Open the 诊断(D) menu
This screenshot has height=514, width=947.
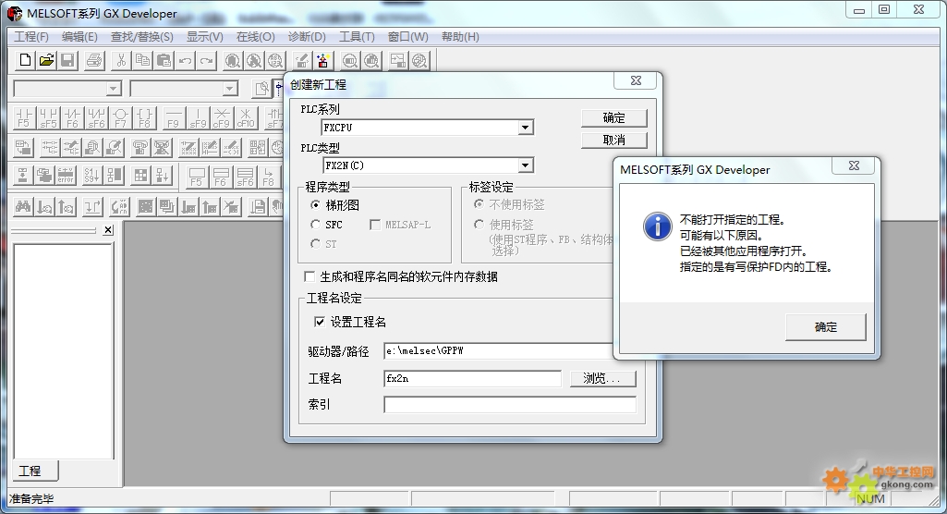pos(307,37)
